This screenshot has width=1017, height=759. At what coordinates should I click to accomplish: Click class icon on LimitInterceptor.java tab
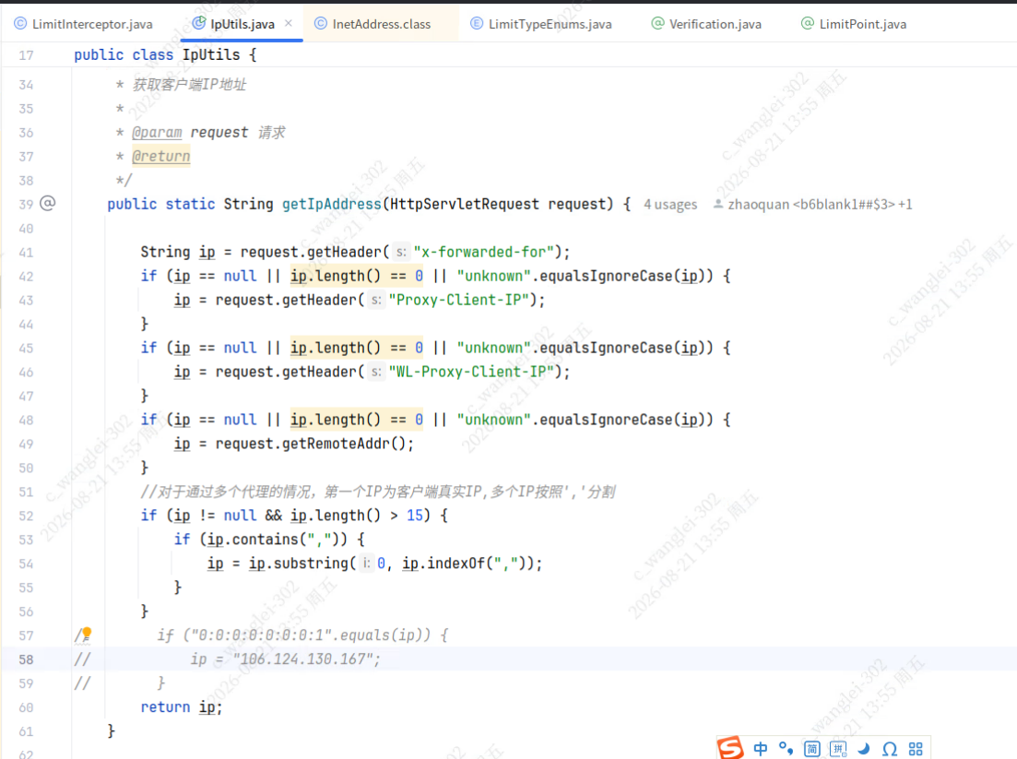[x=21, y=24]
